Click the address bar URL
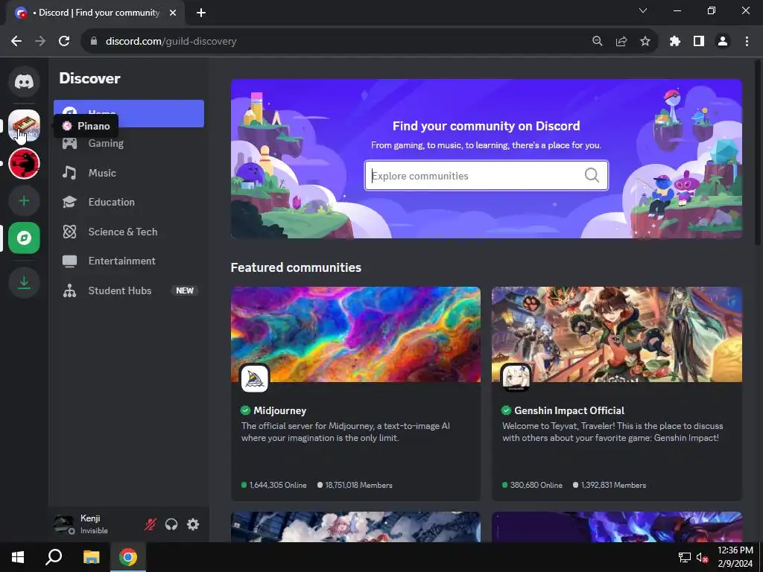763x572 pixels. (171, 42)
